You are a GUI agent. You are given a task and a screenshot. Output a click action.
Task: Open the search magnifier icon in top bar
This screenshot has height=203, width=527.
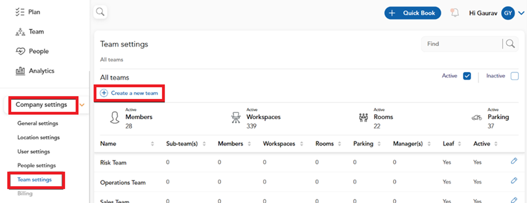[100, 12]
